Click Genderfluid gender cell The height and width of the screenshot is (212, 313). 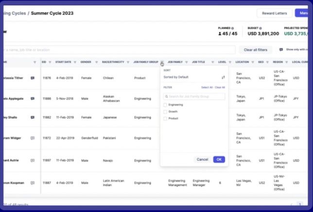pos(89,138)
